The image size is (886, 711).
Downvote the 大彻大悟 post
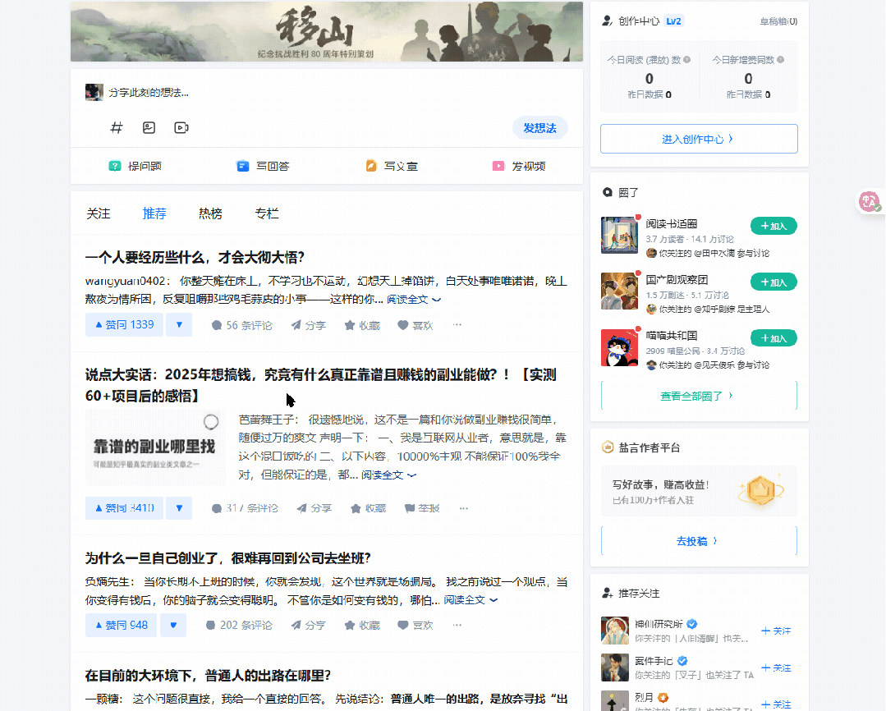coord(179,325)
